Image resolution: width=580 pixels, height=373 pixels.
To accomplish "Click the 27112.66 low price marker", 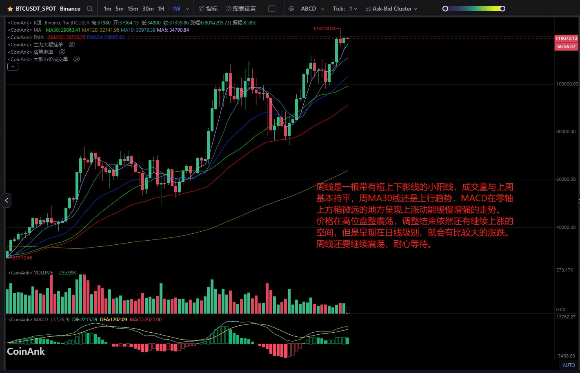I will (22, 258).
